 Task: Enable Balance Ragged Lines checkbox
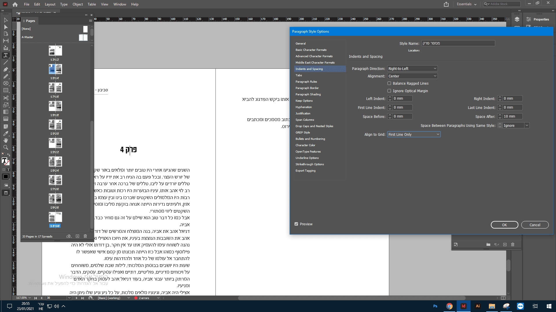389,83
